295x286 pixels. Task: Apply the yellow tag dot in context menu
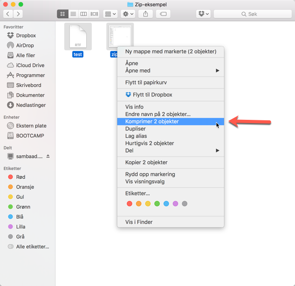coord(148,204)
